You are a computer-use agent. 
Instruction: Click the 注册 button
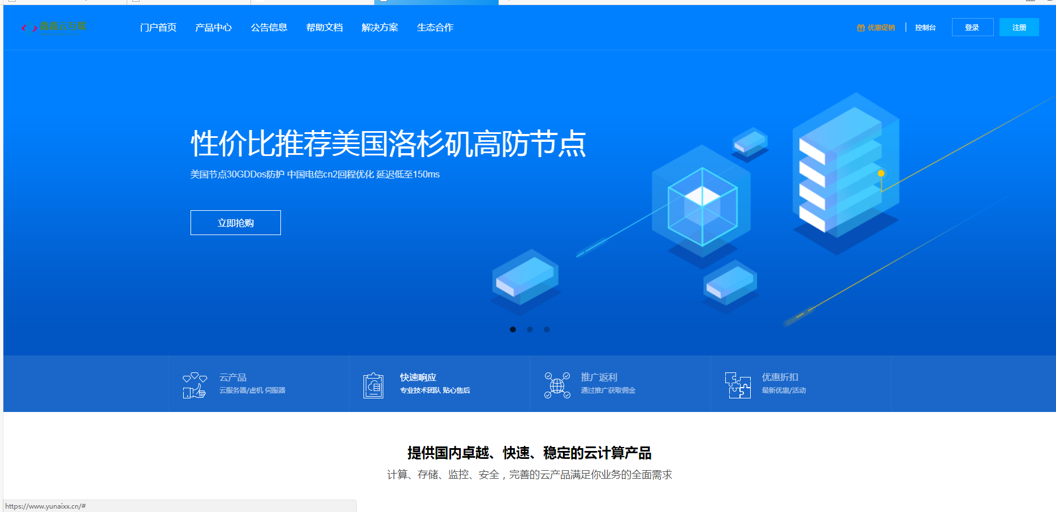click(x=1019, y=27)
